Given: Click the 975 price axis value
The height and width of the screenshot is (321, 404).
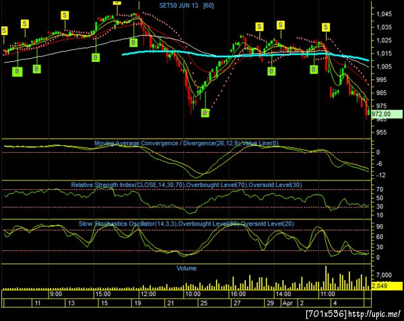Looking at the screenshot, I should point(381,106).
